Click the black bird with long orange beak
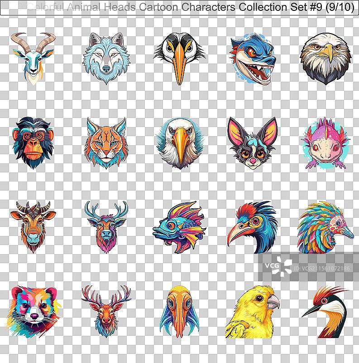Screen dimensions: 359x363 179,58
